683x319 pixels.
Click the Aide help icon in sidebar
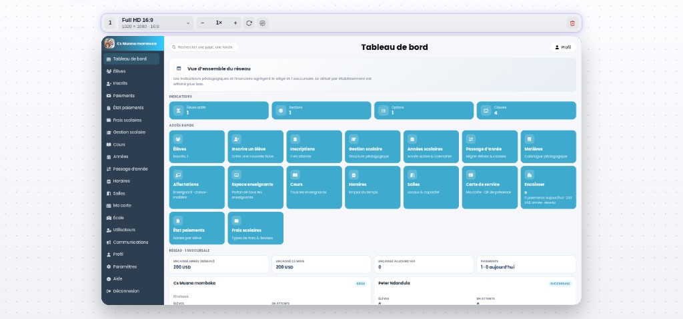click(109, 278)
